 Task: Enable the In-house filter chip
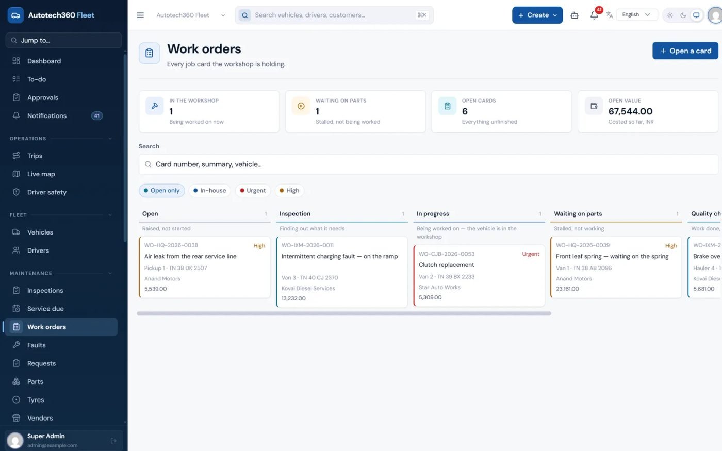(x=209, y=190)
